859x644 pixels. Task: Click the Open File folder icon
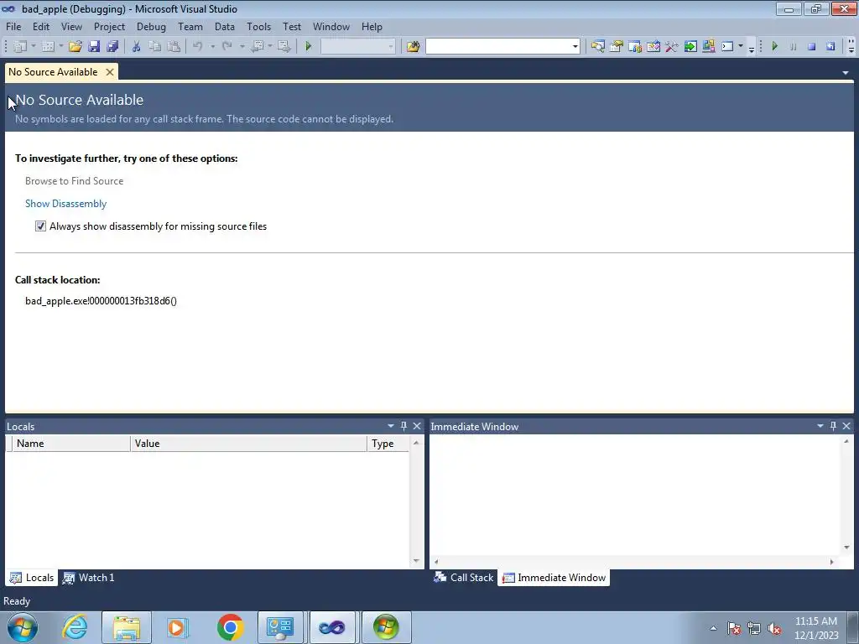tap(75, 47)
